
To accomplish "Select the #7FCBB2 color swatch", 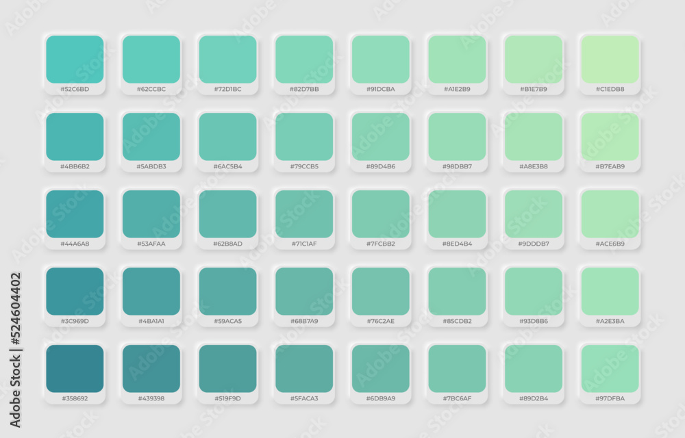I will pyautogui.click(x=380, y=214).
